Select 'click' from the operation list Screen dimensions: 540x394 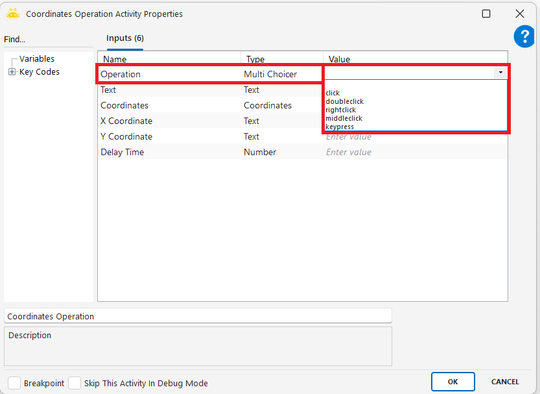point(333,93)
